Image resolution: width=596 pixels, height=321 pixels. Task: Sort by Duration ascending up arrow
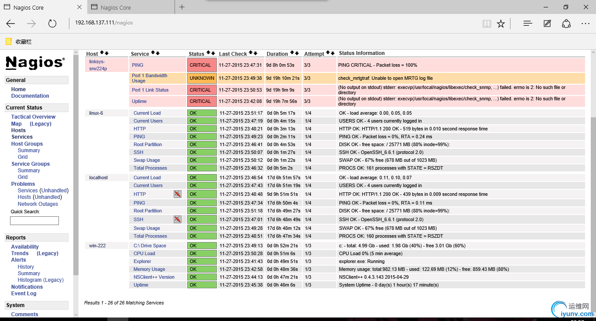(292, 53)
